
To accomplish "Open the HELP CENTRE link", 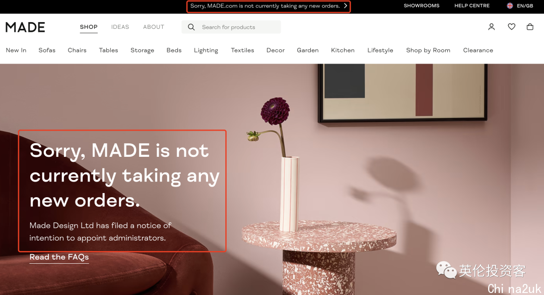I will [x=472, y=6].
